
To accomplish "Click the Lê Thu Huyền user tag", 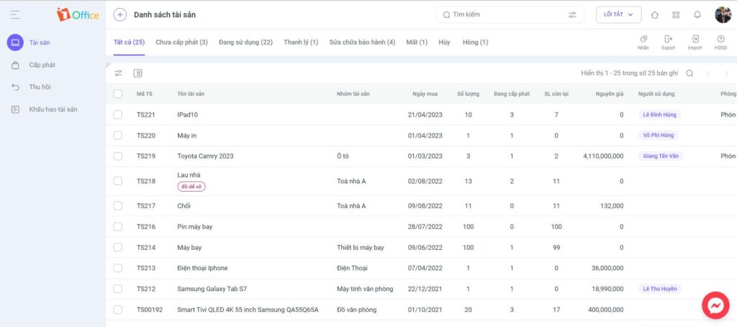I will pyautogui.click(x=659, y=288).
